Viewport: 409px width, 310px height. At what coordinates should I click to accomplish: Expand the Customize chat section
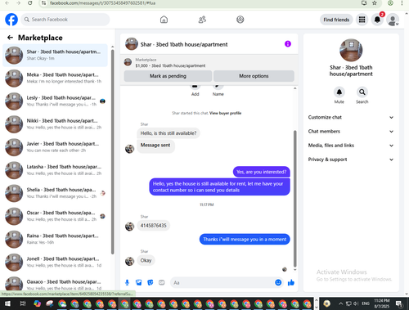coord(351,117)
